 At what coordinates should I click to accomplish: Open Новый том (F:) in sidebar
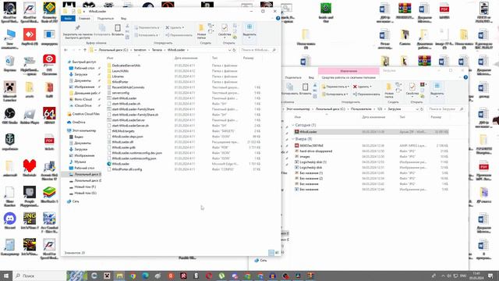[85, 187]
